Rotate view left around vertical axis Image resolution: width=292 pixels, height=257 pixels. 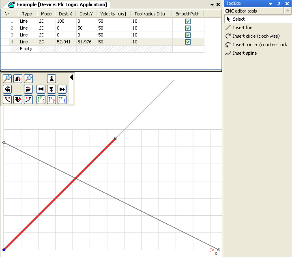tap(7, 89)
